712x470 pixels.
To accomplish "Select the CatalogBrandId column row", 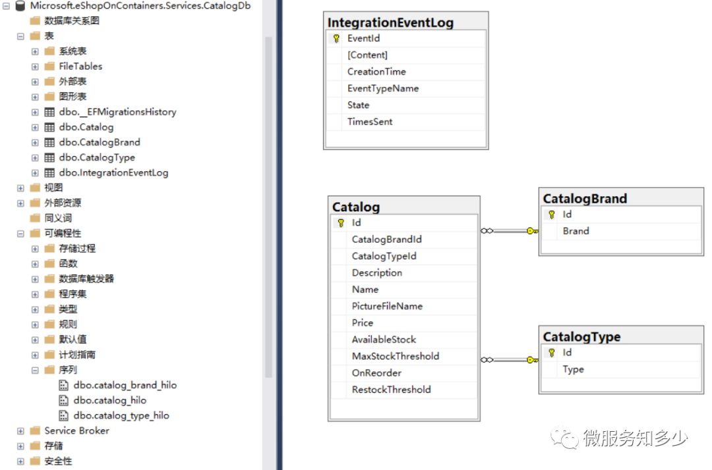I will coord(404,240).
